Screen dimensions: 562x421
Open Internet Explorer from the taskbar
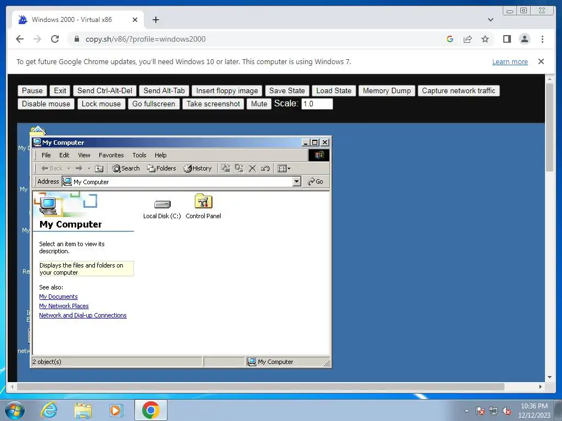tap(49, 410)
